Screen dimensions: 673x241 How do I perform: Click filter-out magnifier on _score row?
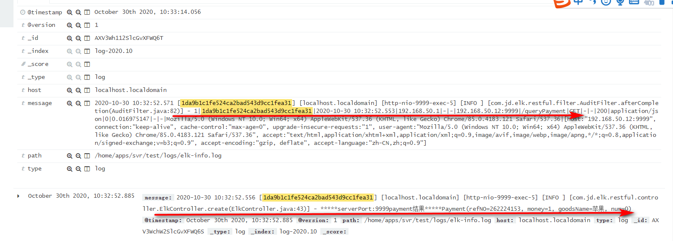click(78, 64)
